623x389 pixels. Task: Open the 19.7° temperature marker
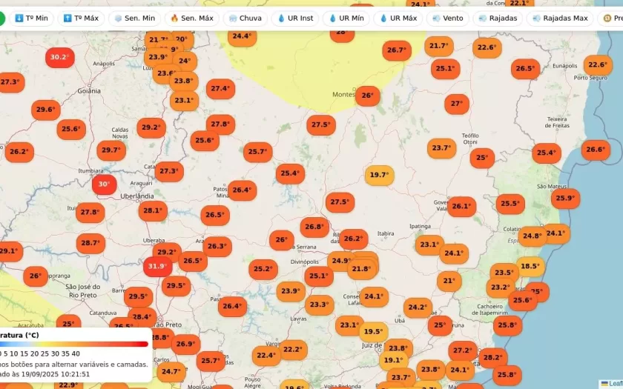click(379, 175)
